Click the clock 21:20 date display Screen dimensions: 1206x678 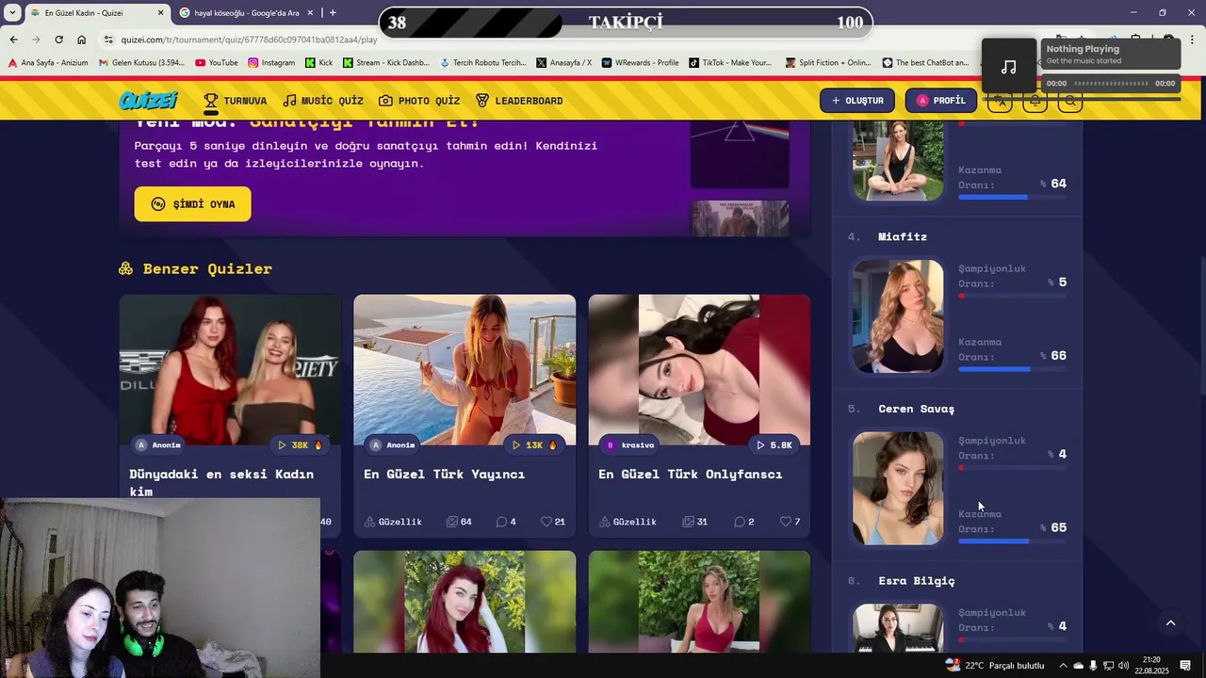(x=1151, y=666)
